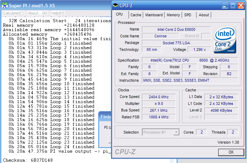This screenshot has width=247, height=163.
Task: Click the Checksum: 6B37D148 line in Super PI
Action: [28, 160]
